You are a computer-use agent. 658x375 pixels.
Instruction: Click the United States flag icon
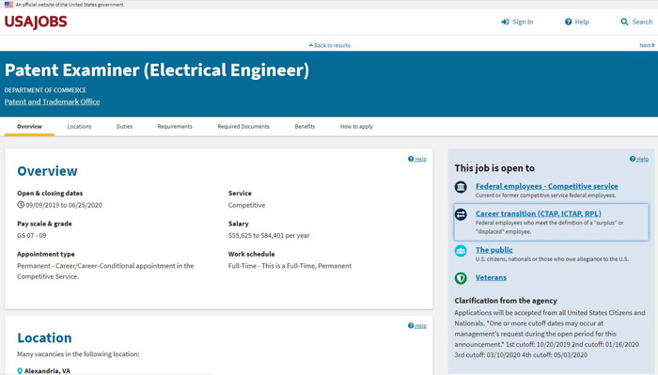coord(8,5)
